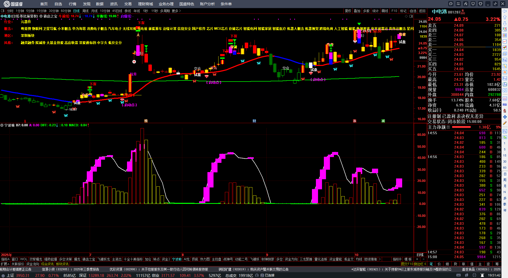Open the 交易 menu
The height and width of the screenshot is (278, 508).
tap(128, 4)
